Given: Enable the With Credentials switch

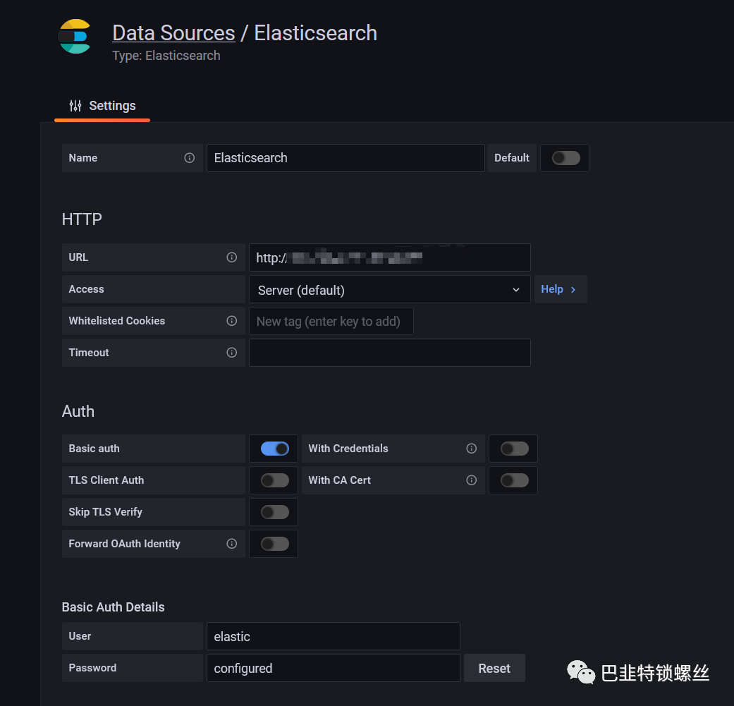Looking at the screenshot, I should [515, 449].
